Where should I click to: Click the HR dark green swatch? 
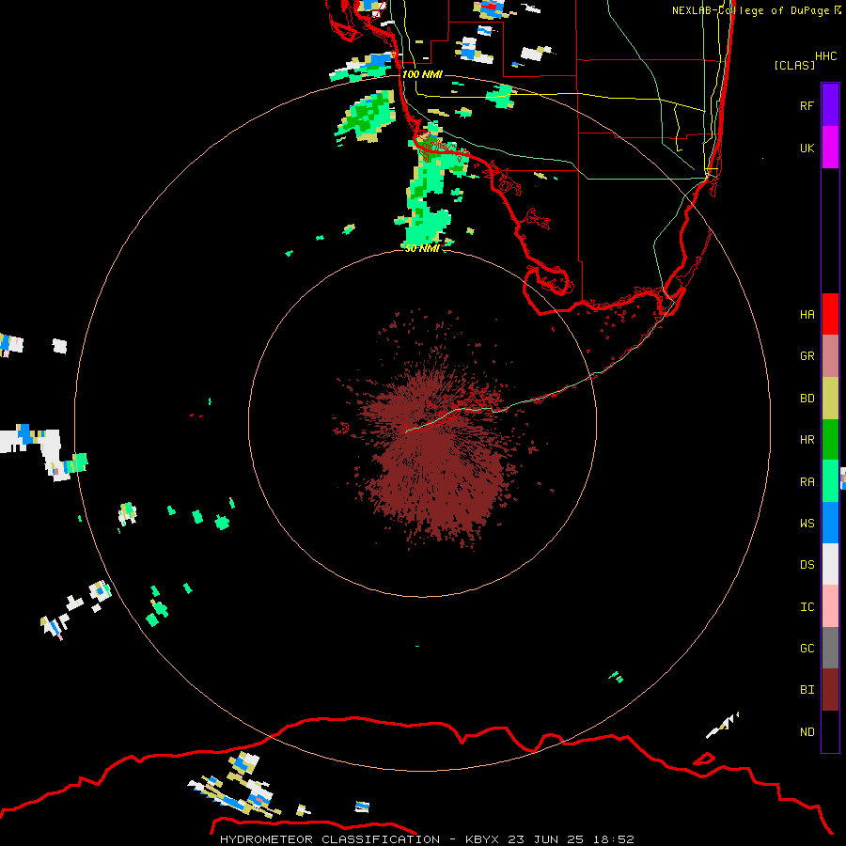click(x=830, y=440)
